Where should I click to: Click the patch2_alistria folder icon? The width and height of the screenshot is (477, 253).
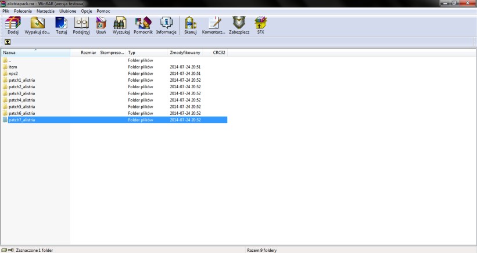tap(5, 87)
